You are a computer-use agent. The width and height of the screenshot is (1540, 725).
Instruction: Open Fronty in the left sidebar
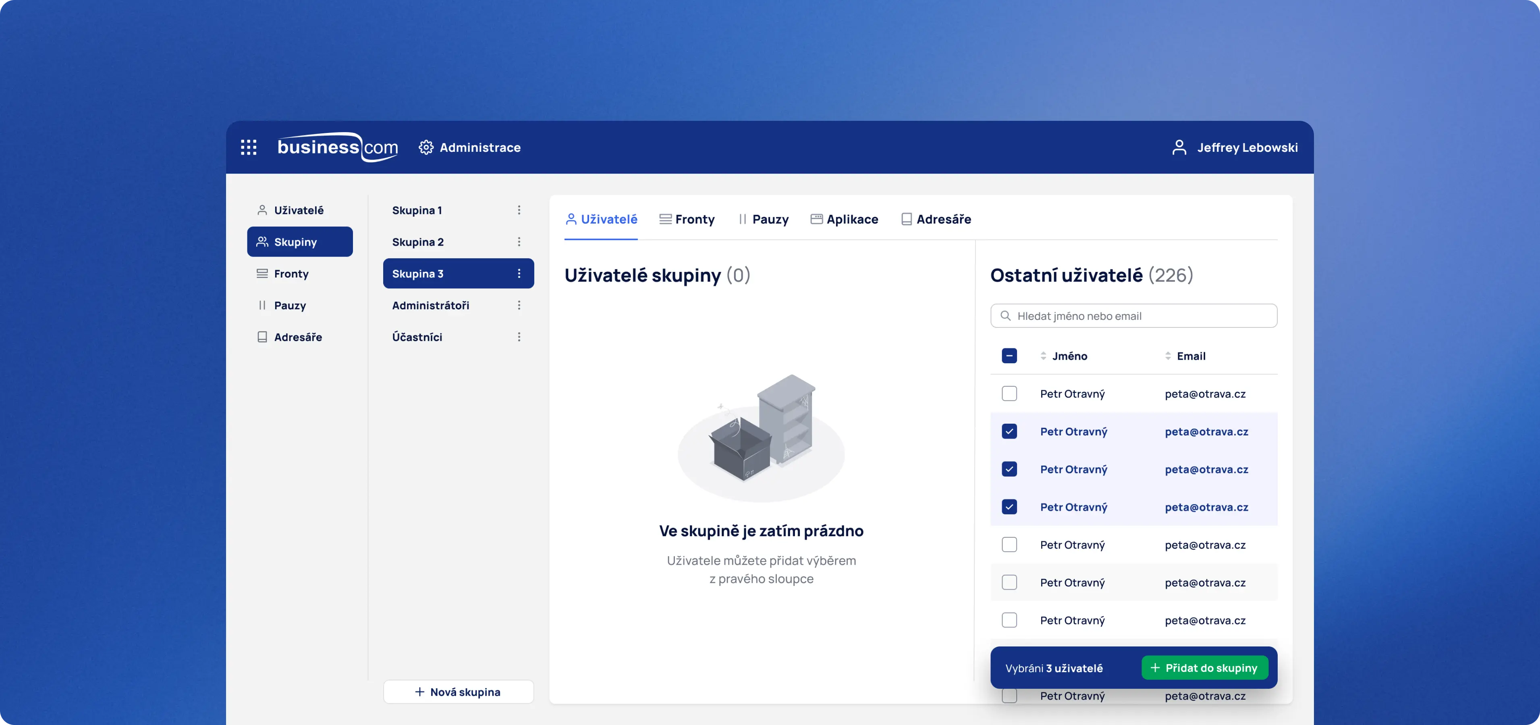(299, 274)
